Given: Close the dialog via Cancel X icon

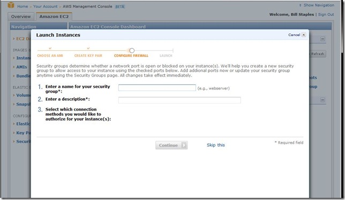Looking at the screenshot, I should 304,35.
